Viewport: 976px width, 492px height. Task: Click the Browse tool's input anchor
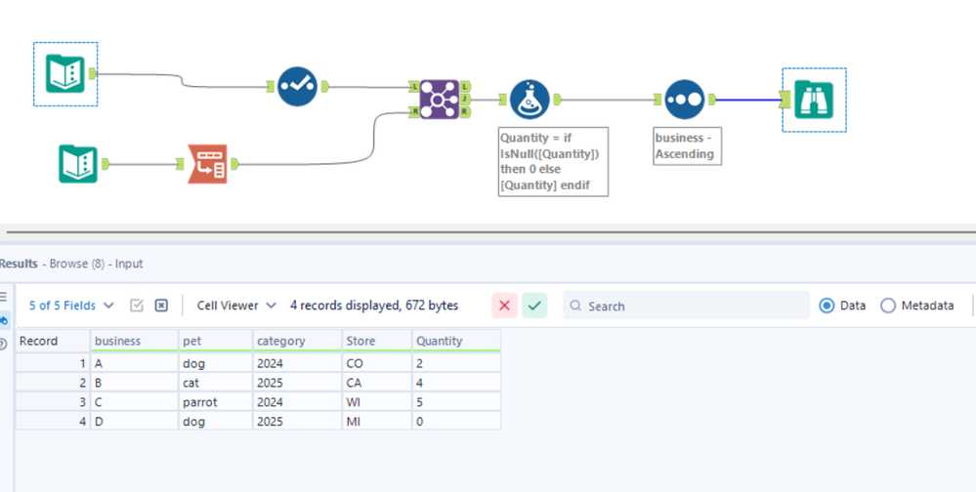[785, 100]
